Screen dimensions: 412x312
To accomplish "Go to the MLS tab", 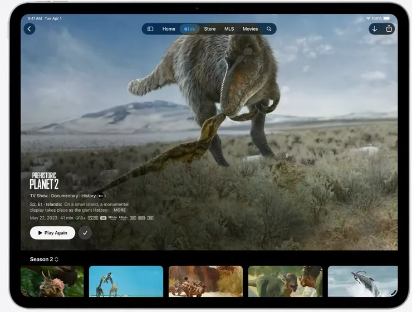I will click(229, 29).
